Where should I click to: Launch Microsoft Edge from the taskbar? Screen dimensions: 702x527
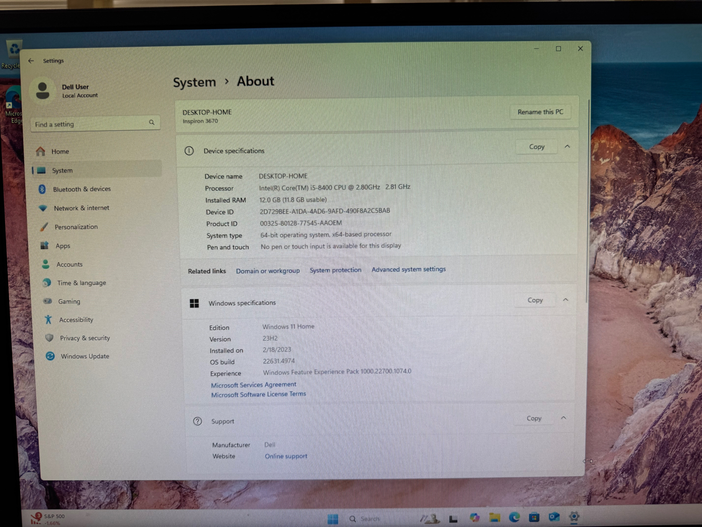point(514,517)
